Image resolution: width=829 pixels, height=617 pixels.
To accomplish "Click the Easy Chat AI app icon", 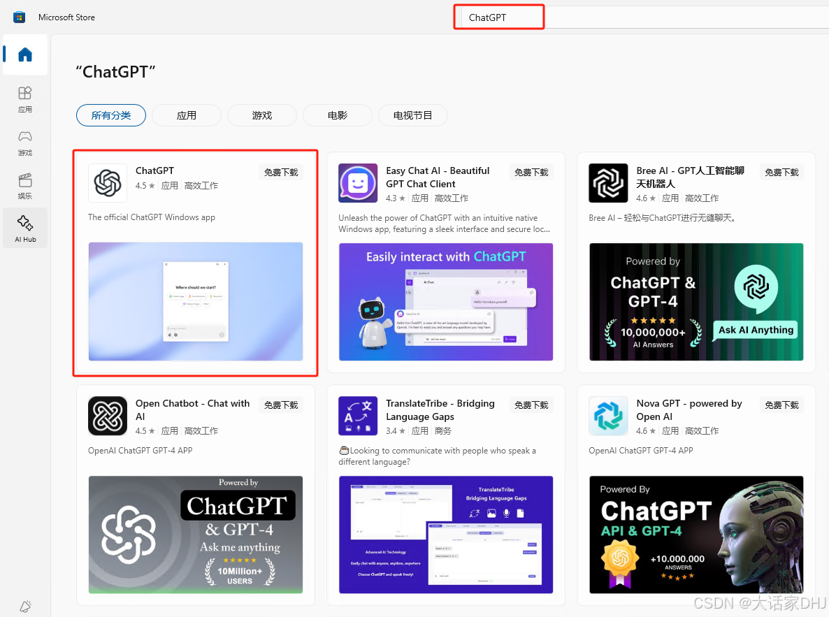I will 358,183.
